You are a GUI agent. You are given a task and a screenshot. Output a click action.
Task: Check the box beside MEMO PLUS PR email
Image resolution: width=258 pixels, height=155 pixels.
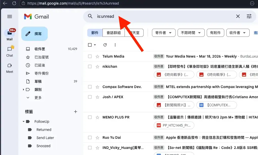90,117
